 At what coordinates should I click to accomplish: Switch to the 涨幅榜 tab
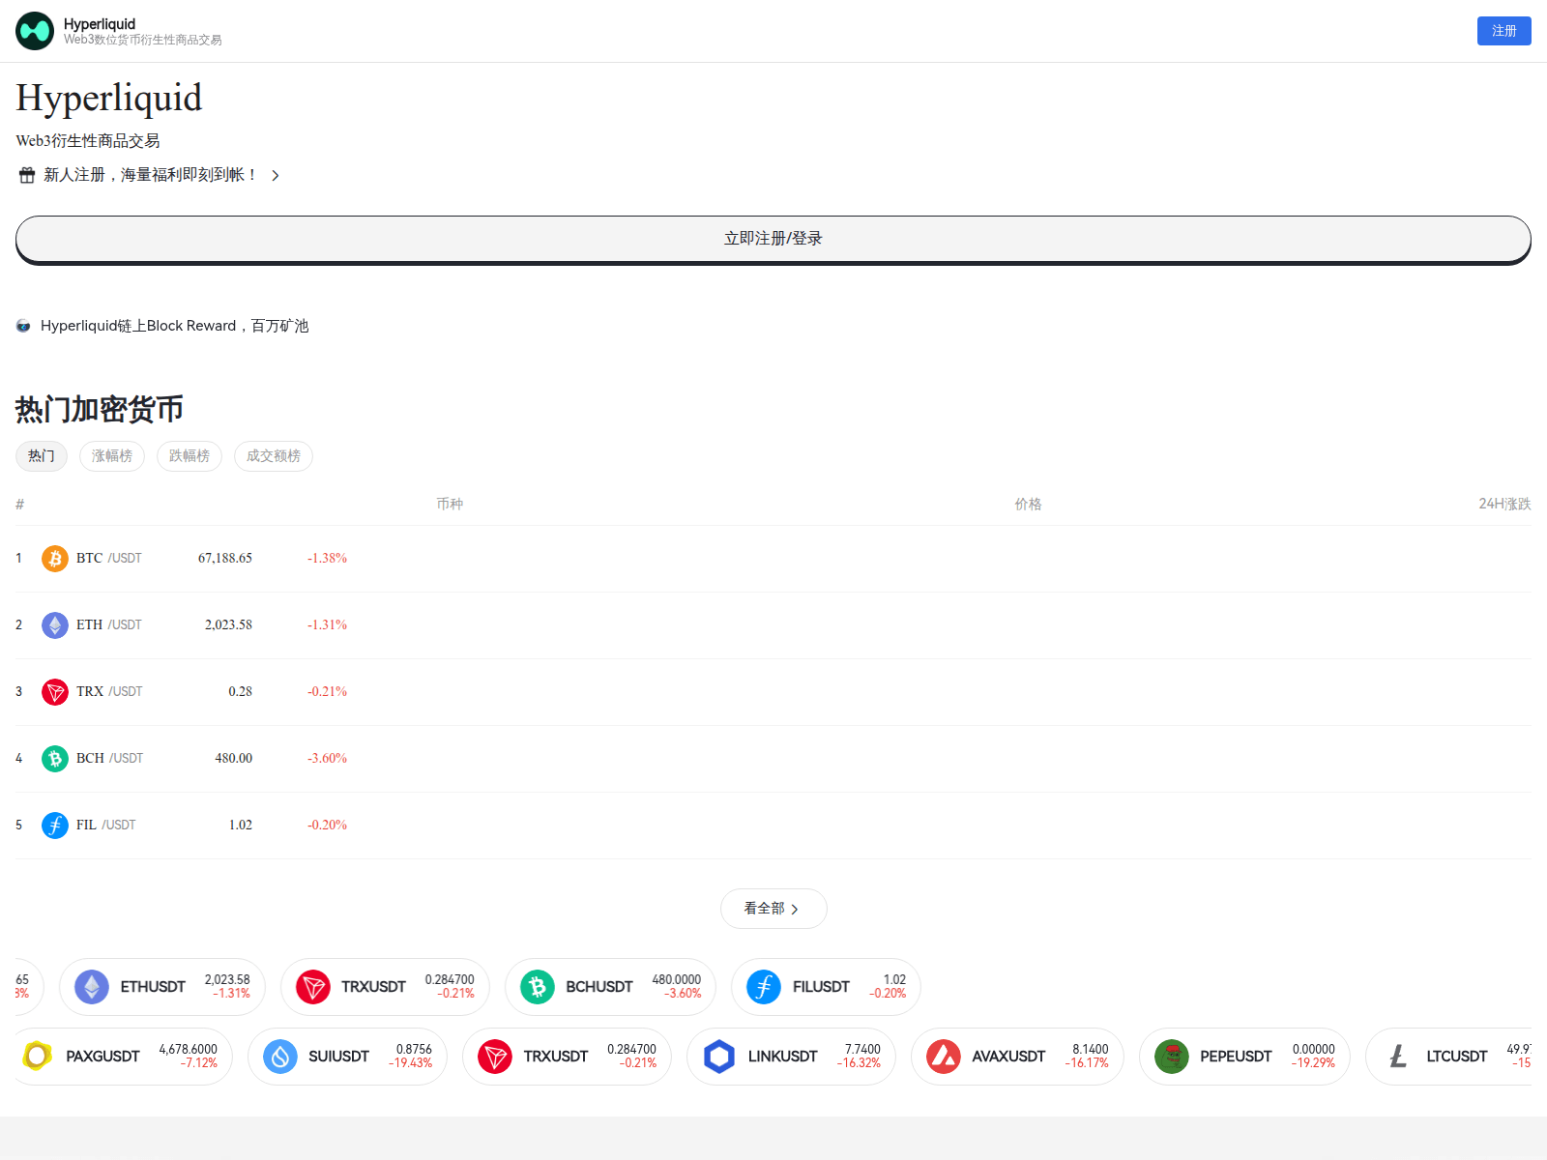[x=111, y=455]
